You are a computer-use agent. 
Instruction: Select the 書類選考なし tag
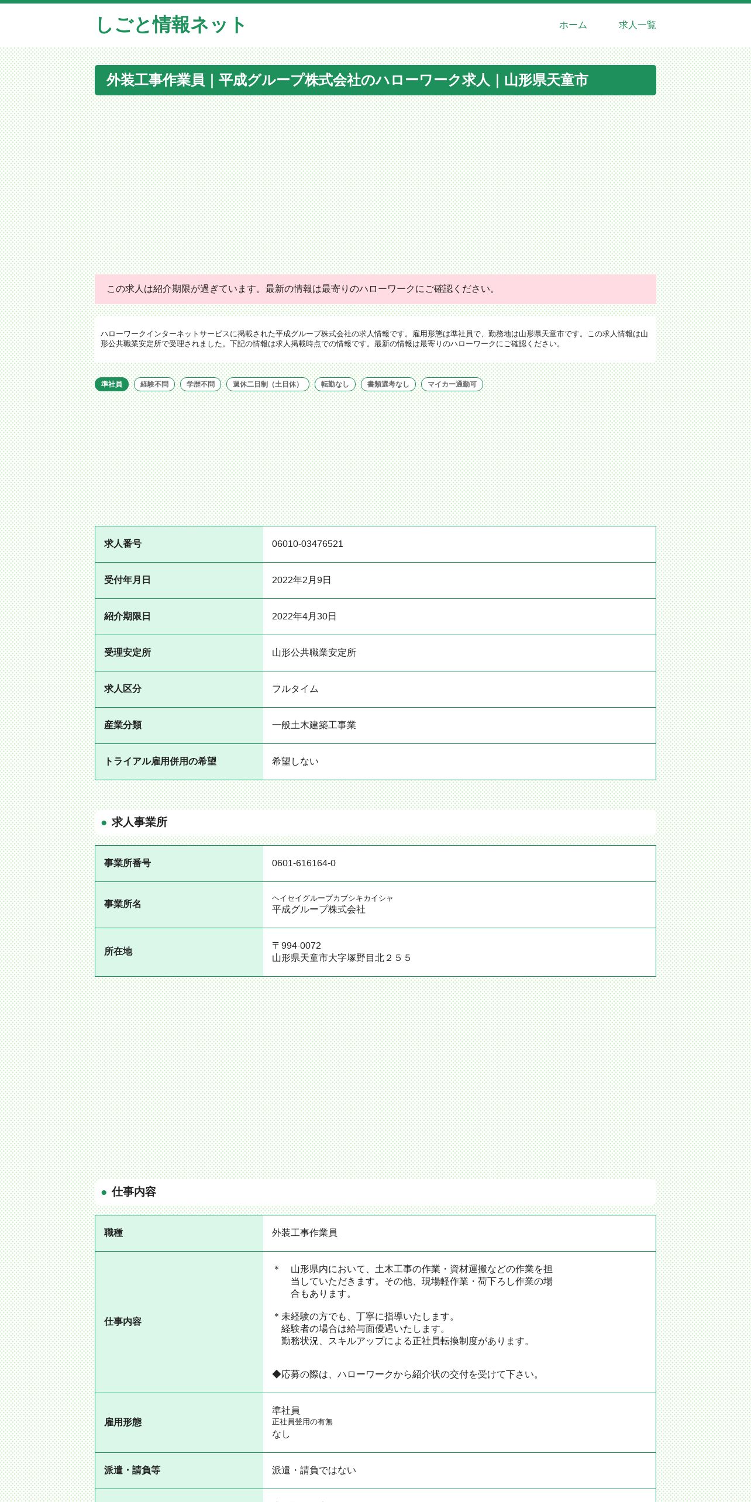pyautogui.click(x=388, y=384)
